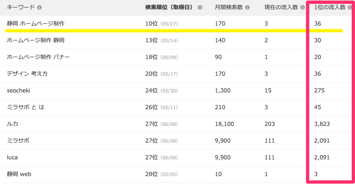
Task: Click the キーワード column header text
Action: [21, 7]
